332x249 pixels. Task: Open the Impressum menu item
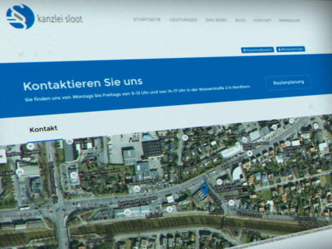tap(289, 20)
